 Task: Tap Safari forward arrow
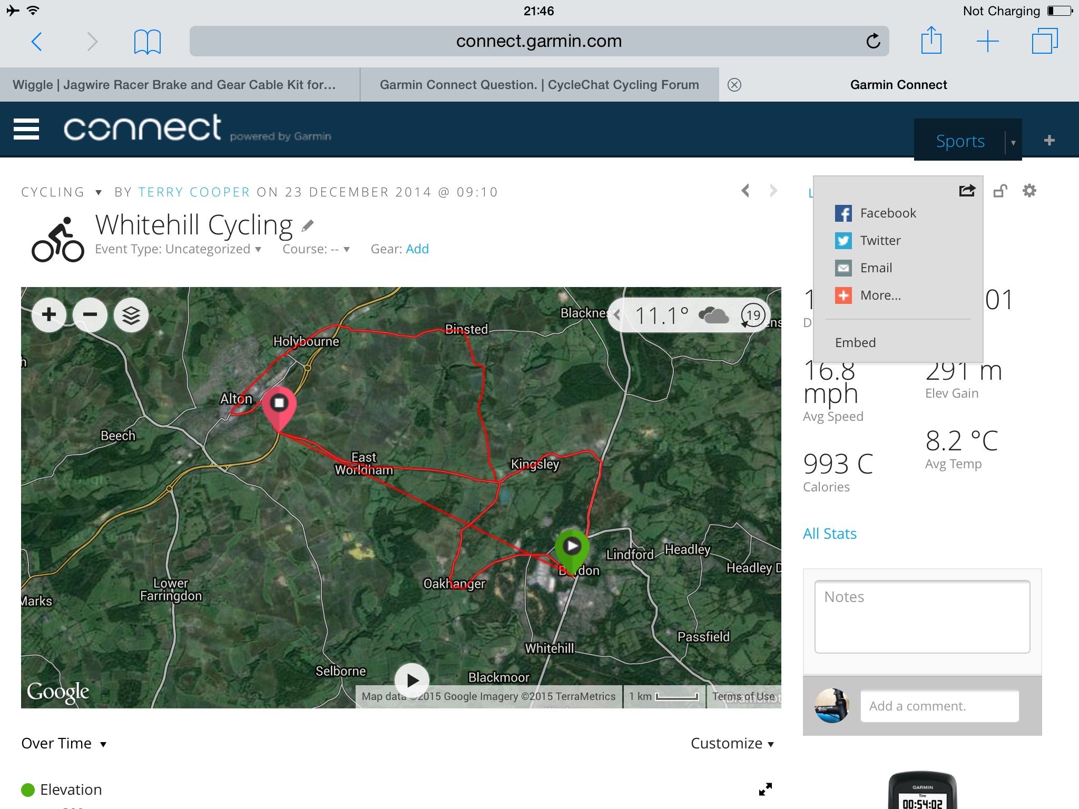coord(92,41)
